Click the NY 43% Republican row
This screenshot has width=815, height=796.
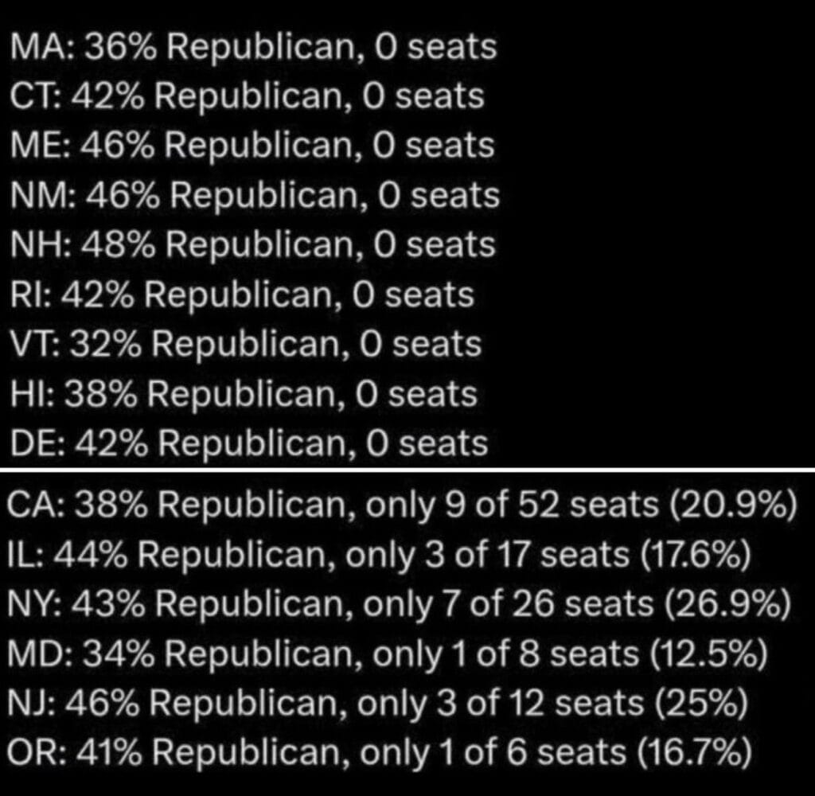coord(400,604)
